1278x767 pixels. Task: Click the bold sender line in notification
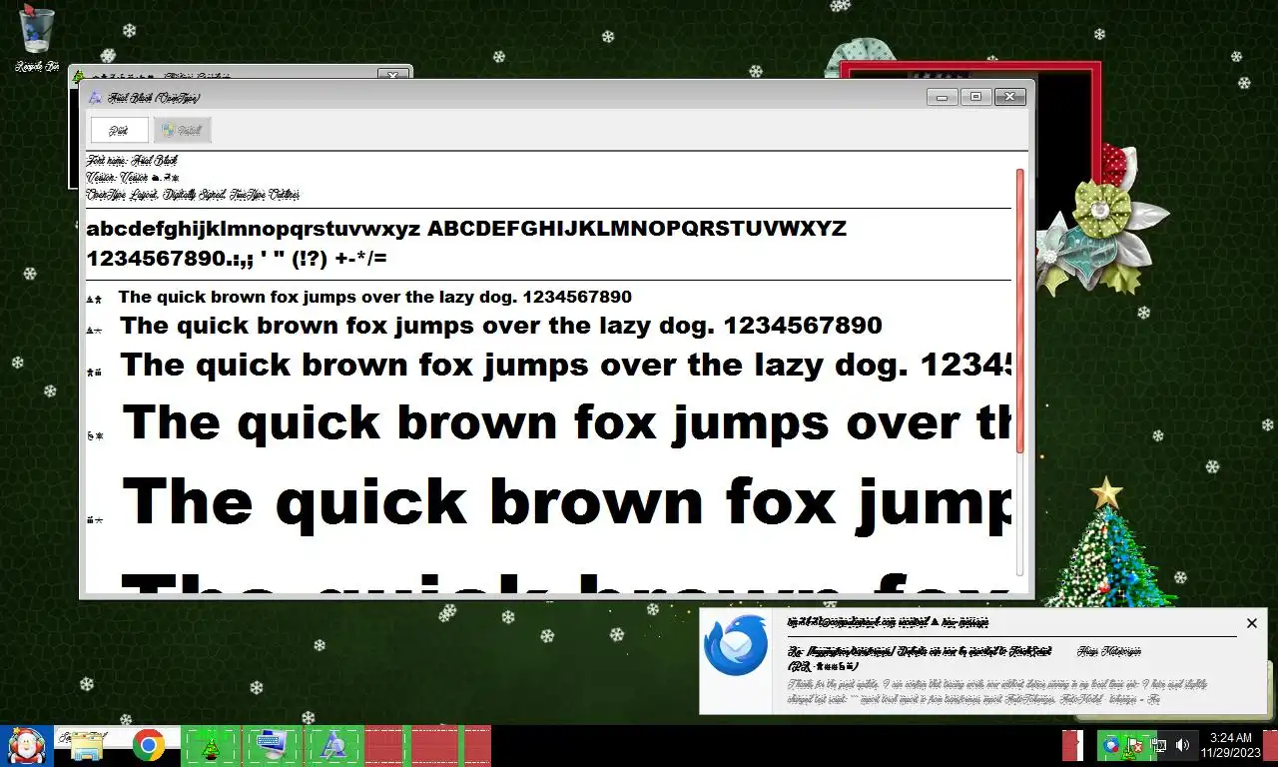coord(888,622)
